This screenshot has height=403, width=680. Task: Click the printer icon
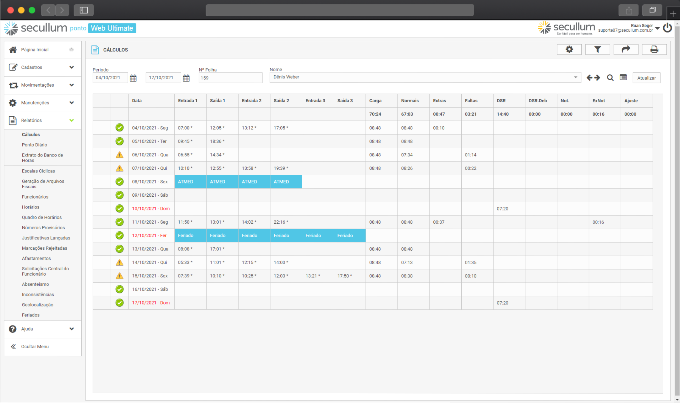tap(654, 50)
